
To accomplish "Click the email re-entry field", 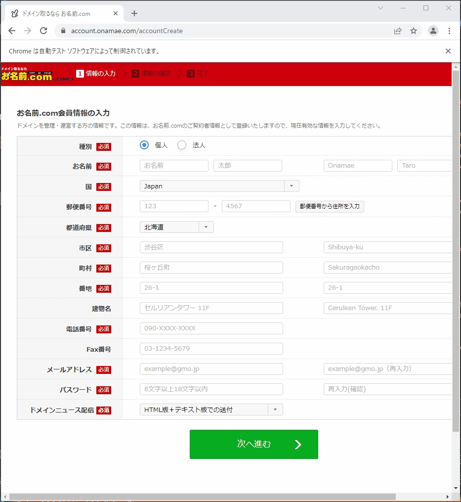I will pos(387,369).
